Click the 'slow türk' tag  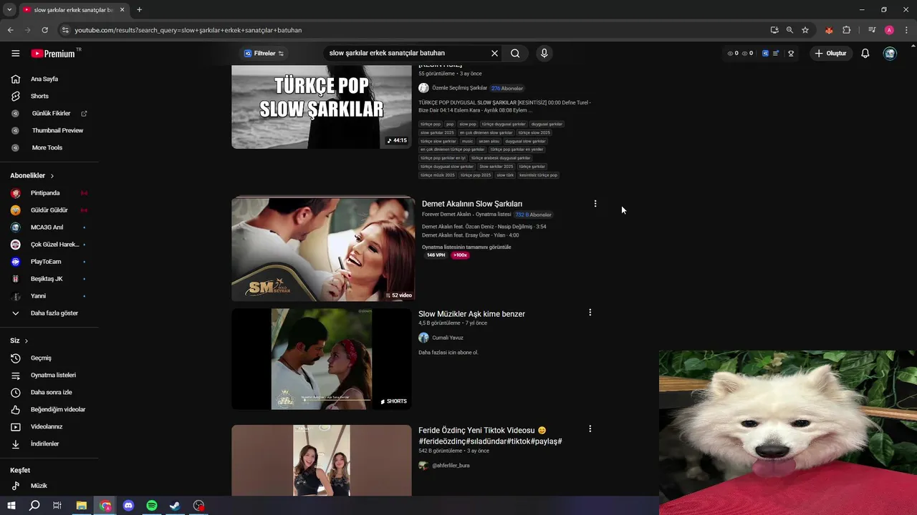(505, 175)
